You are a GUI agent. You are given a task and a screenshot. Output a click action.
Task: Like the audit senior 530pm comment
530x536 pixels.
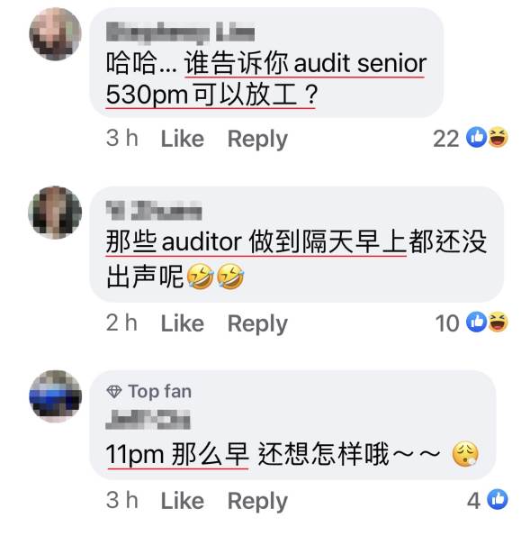(x=183, y=139)
